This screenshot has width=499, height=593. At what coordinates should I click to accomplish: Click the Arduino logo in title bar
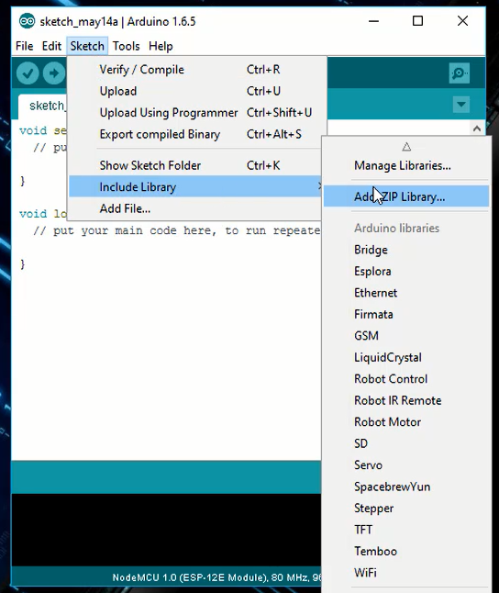click(27, 21)
